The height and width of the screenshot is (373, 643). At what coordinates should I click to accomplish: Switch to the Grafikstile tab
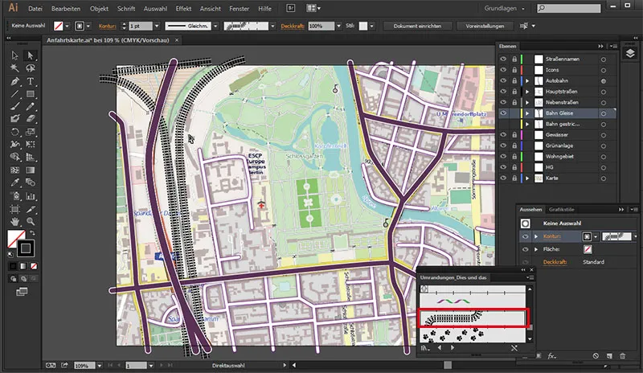click(x=561, y=209)
